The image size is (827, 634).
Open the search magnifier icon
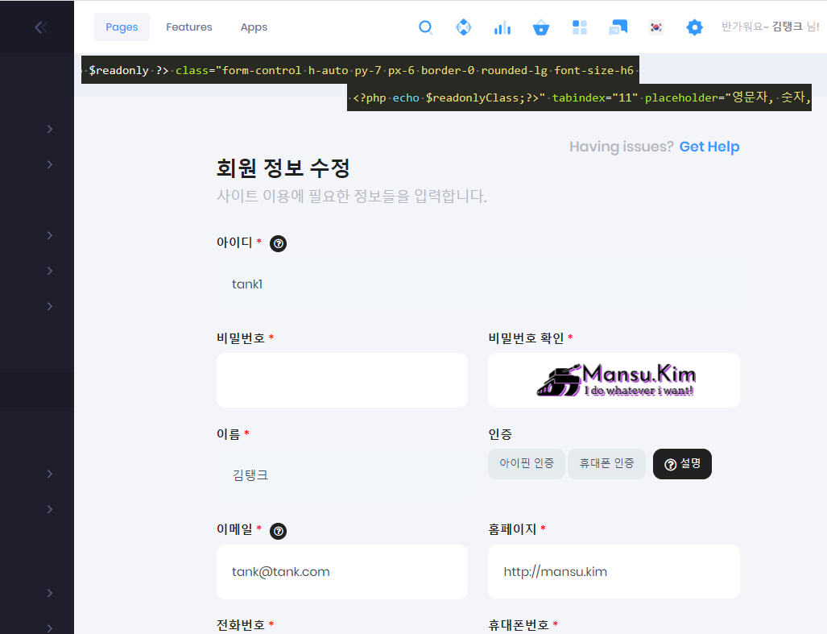(426, 27)
